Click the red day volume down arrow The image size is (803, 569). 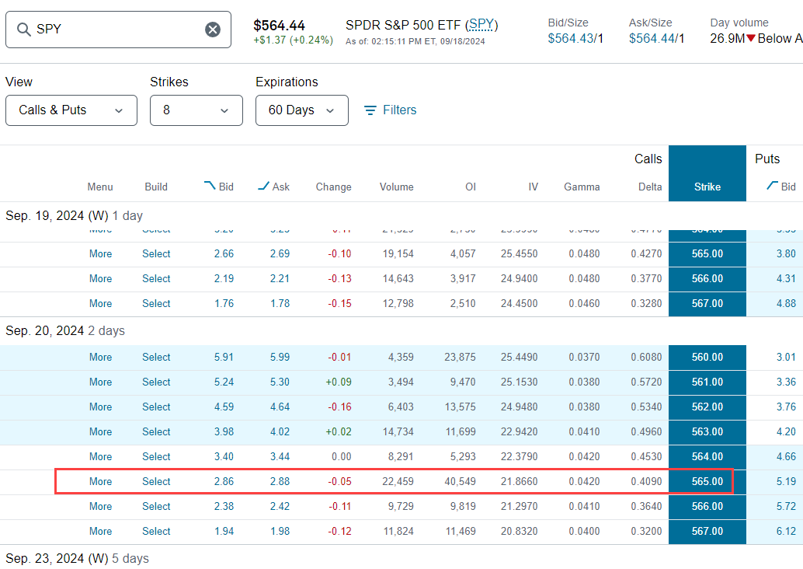click(x=751, y=38)
